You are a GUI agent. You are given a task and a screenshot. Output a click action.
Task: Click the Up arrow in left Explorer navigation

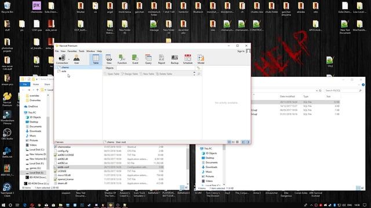[37, 90]
